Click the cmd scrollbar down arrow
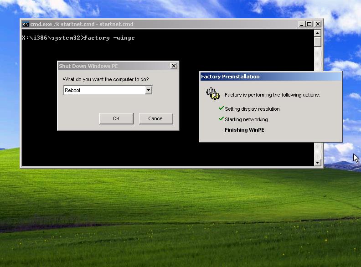The width and height of the screenshot is (361, 267). (318, 163)
